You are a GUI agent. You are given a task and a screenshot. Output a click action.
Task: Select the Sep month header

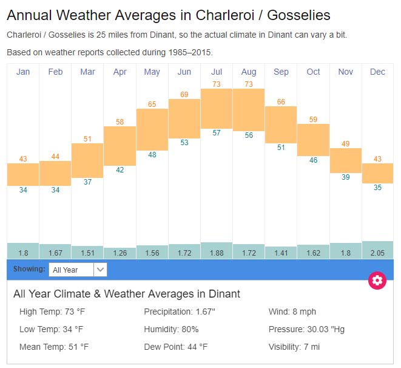tap(281, 72)
